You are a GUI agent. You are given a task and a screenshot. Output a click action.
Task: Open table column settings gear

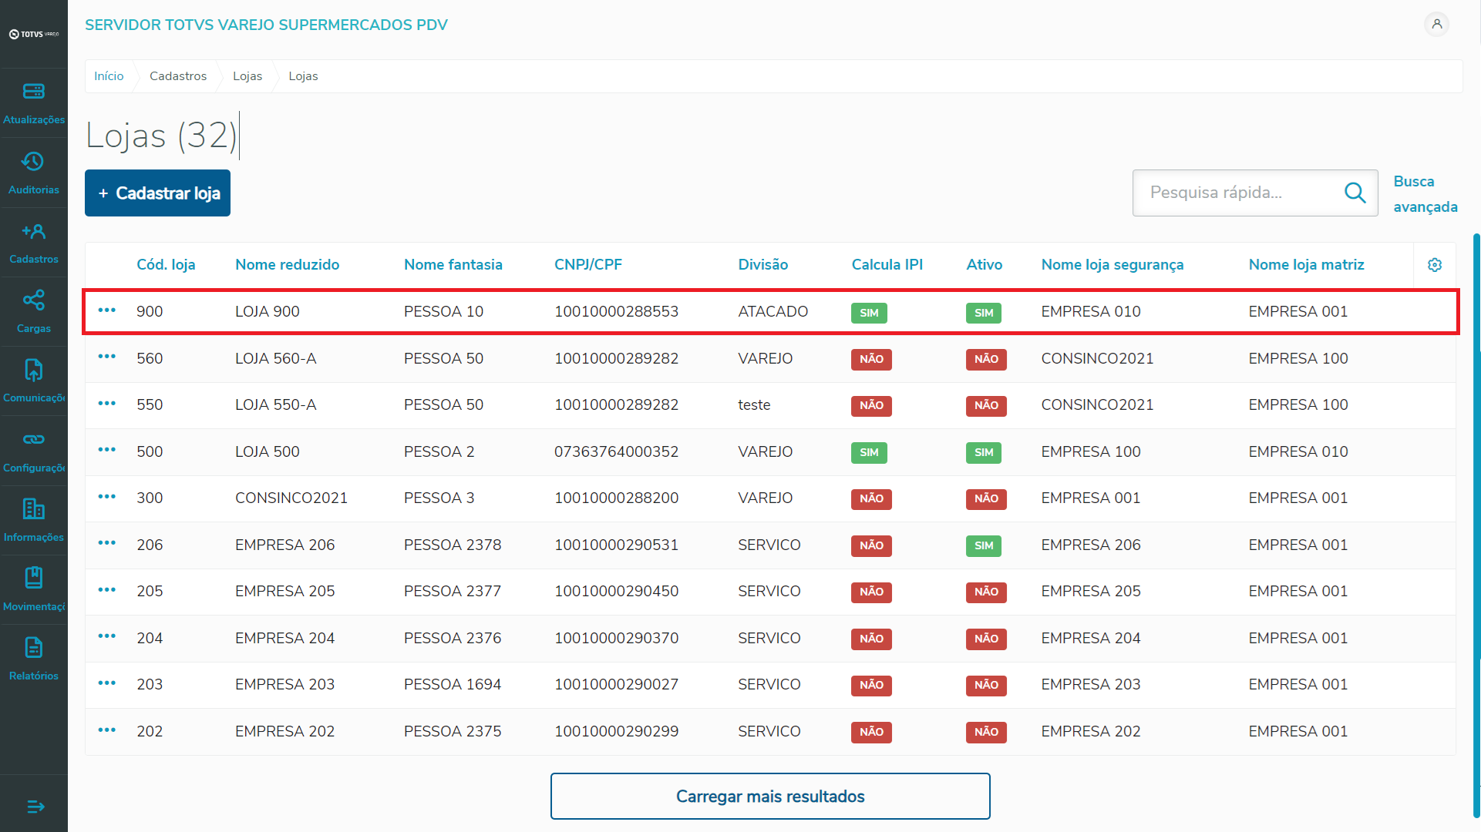tap(1434, 265)
